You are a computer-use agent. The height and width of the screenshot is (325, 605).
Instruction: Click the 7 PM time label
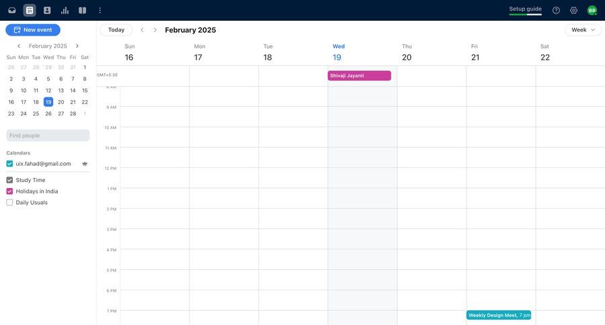click(112, 311)
